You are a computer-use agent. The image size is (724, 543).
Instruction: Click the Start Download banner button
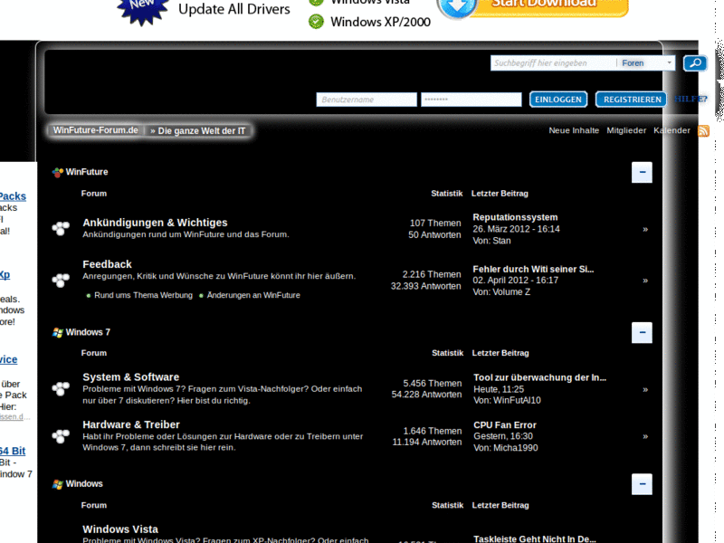(x=533, y=7)
